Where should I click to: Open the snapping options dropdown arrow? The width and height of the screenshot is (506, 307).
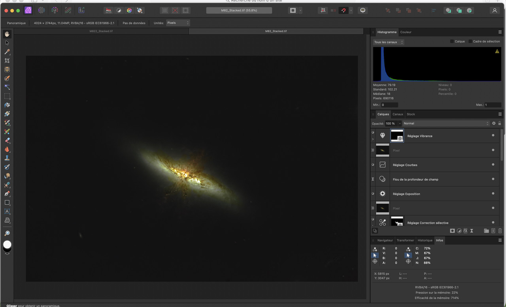(351, 11)
